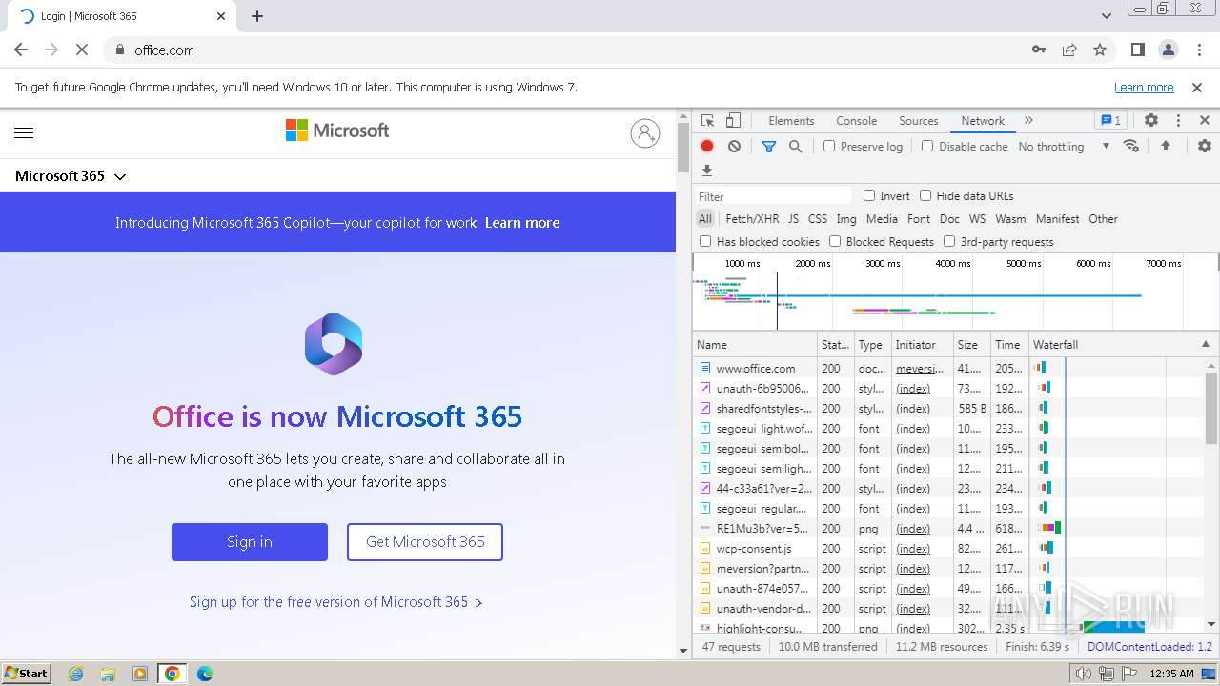This screenshot has width=1220, height=686.
Task: Open Chrome three-dot menu
Action: (1197, 50)
